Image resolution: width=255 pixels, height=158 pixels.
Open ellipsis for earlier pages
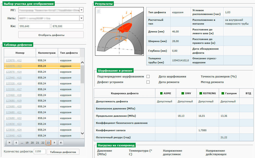click(x=22, y=143)
